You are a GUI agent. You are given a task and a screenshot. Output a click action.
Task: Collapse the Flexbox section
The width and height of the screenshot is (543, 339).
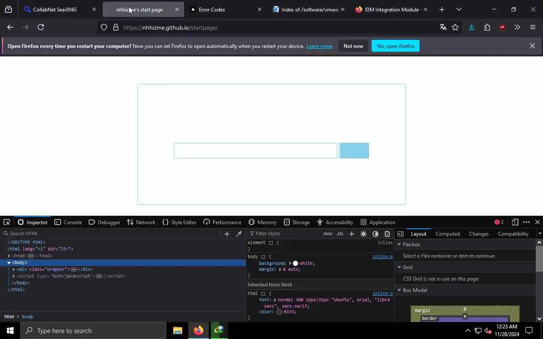(x=399, y=245)
